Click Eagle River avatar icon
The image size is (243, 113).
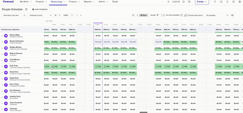coord(6,79)
